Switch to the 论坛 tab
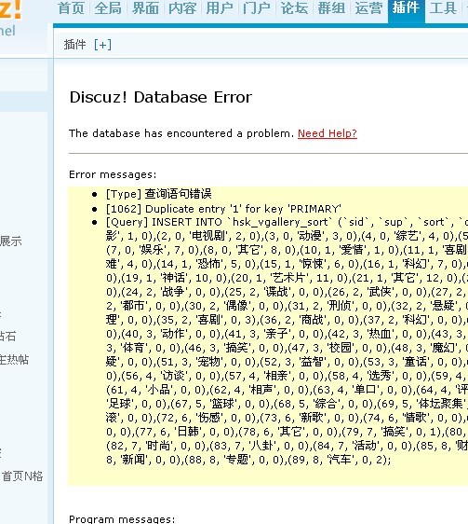 pos(294,7)
